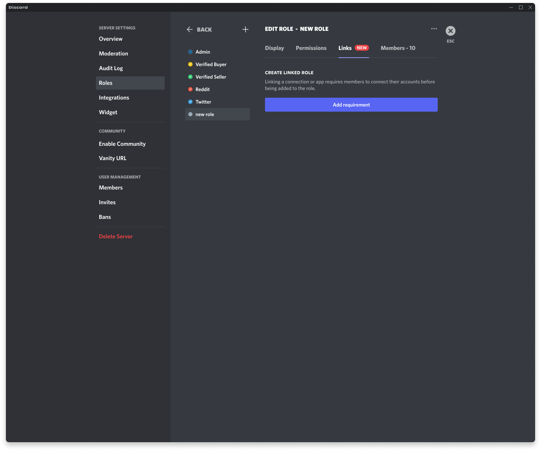
Task: Click the Twitter role's blue icon
Action: tap(190, 102)
